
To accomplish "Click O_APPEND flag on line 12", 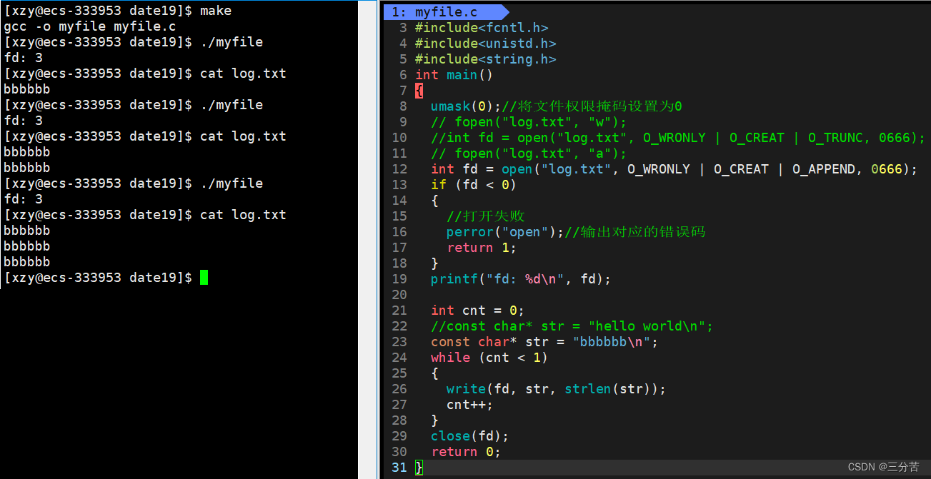I will 823,169.
